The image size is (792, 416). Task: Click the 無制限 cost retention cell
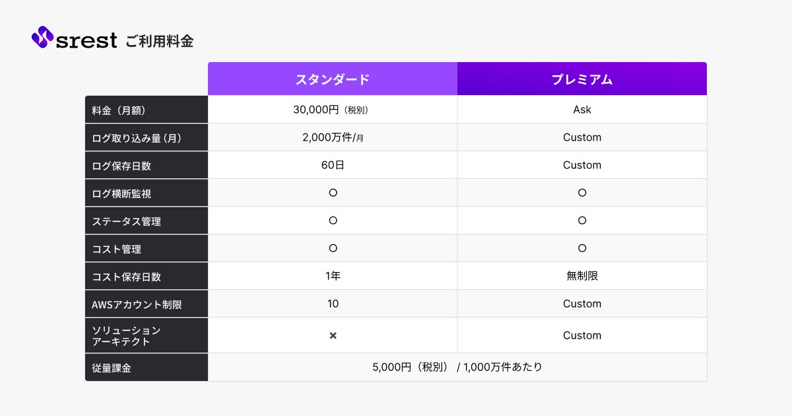coord(582,276)
